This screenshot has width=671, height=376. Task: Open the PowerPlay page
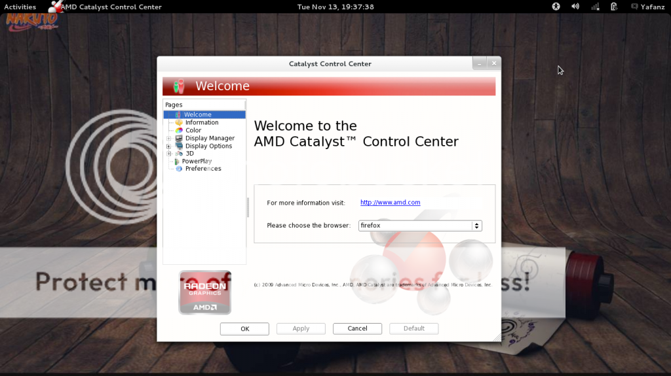point(196,161)
